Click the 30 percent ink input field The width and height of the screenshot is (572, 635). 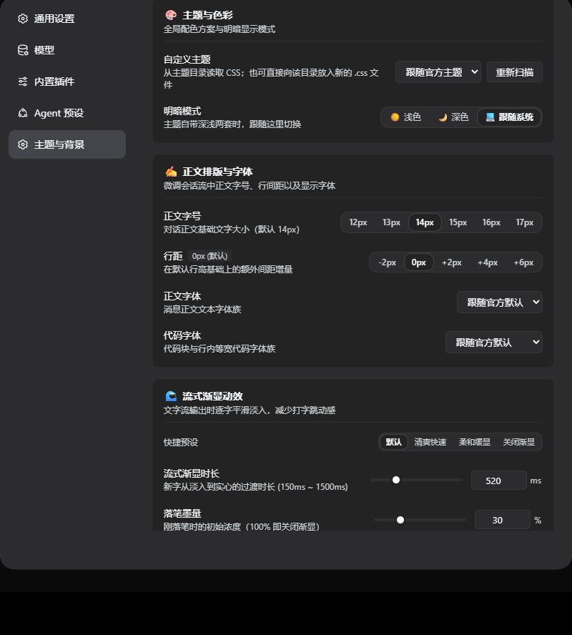pyautogui.click(x=503, y=520)
